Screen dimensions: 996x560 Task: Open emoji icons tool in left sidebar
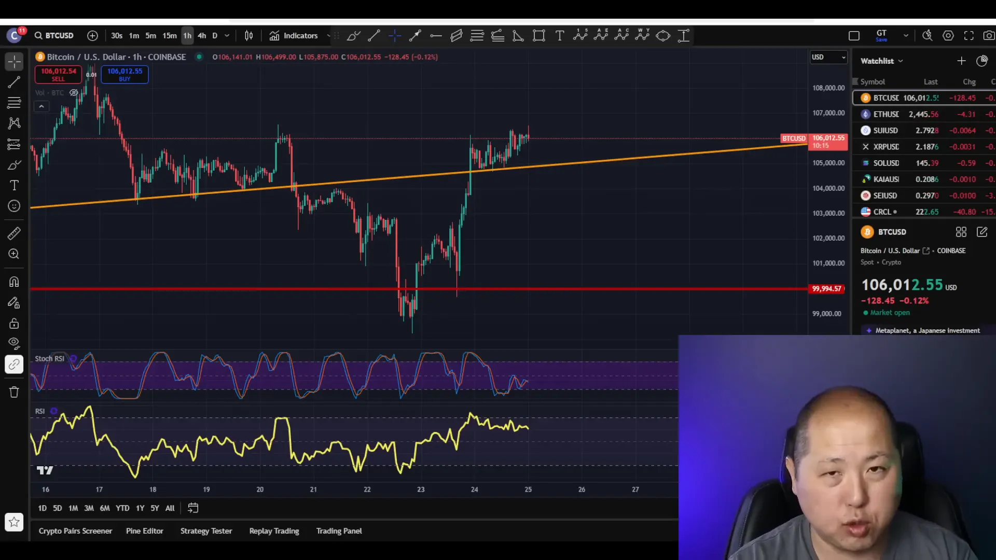coord(14,206)
